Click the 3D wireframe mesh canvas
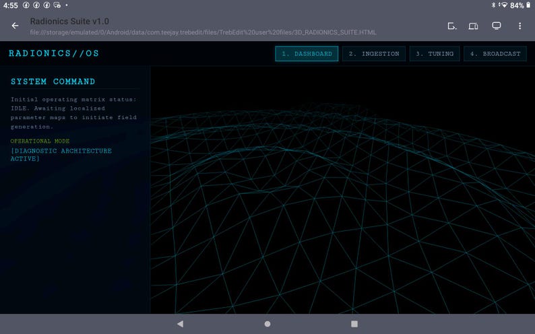Viewport: 535px width, 334px height. 342,190
